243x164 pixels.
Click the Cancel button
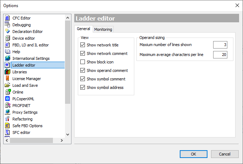[225, 154]
